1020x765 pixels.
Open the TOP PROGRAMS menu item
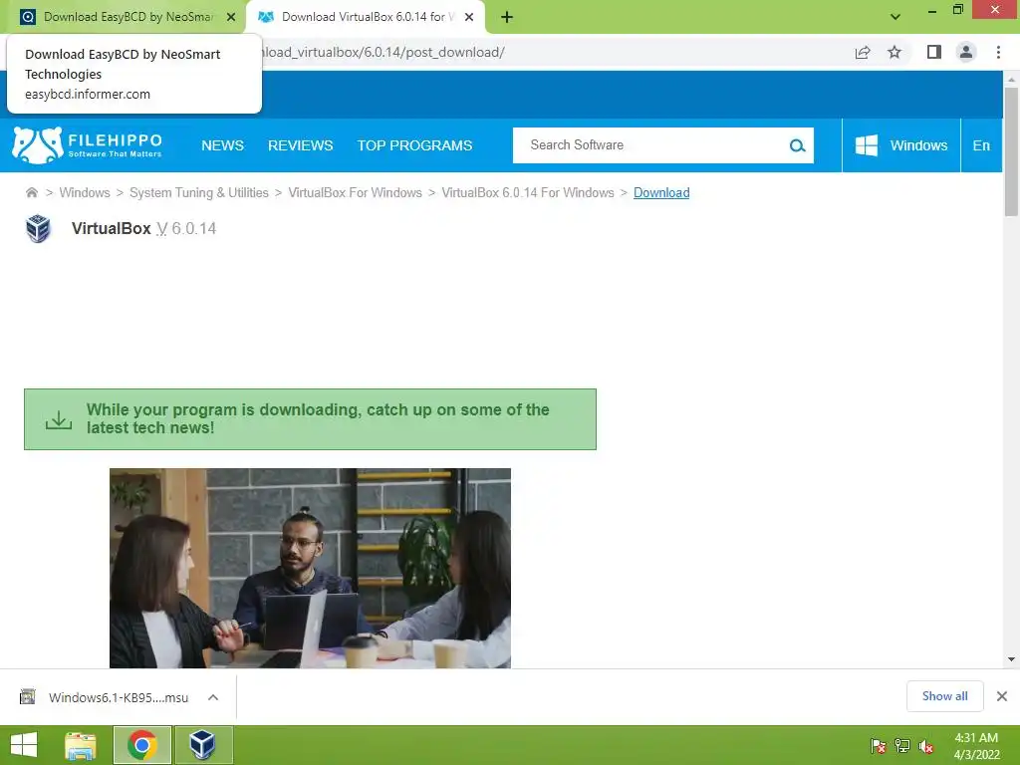(x=414, y=145)
